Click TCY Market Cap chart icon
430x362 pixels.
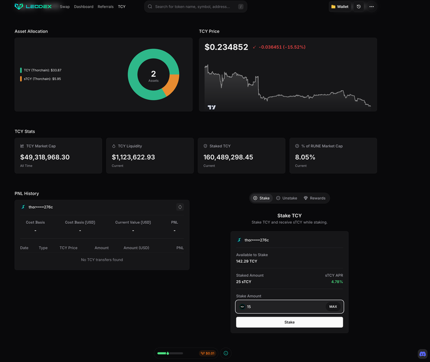(22, 146)
